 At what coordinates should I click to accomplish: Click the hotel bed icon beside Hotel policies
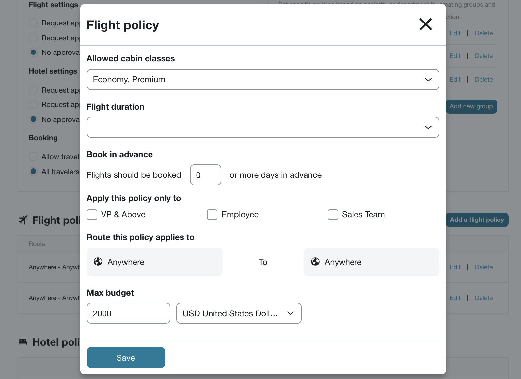pyautogui.click(x=22, y=342)
